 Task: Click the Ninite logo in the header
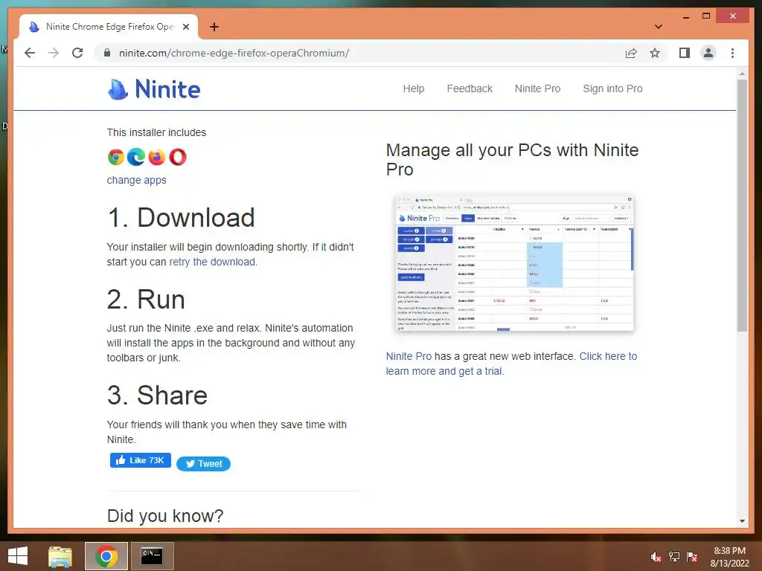click(x=153, y=89)
